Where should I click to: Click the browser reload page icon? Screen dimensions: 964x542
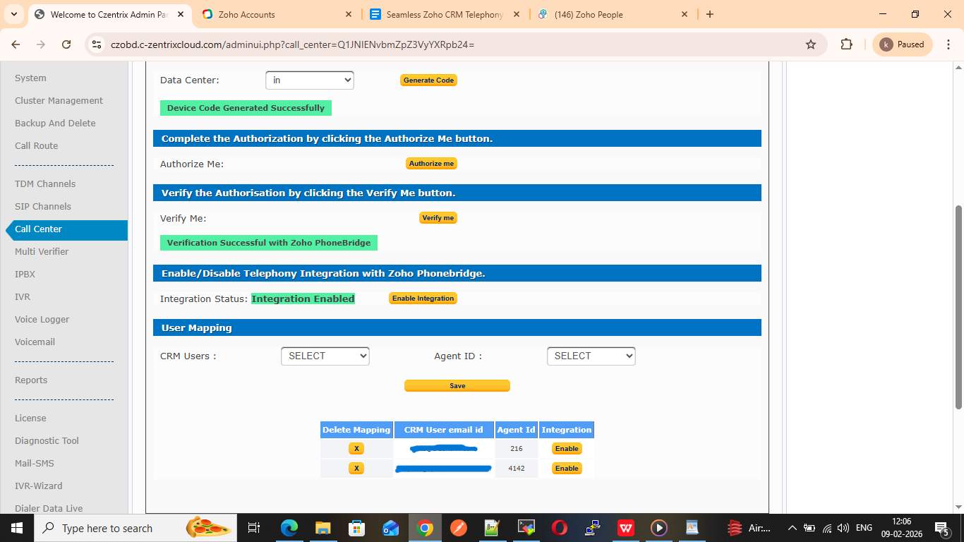(66, 44)
